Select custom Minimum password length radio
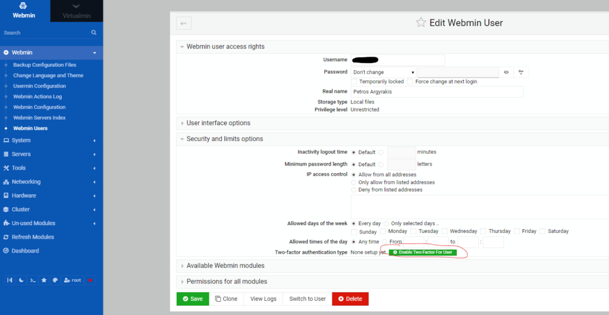The width and height of the screenshot is (609, 315). click(x=381, y=164)
